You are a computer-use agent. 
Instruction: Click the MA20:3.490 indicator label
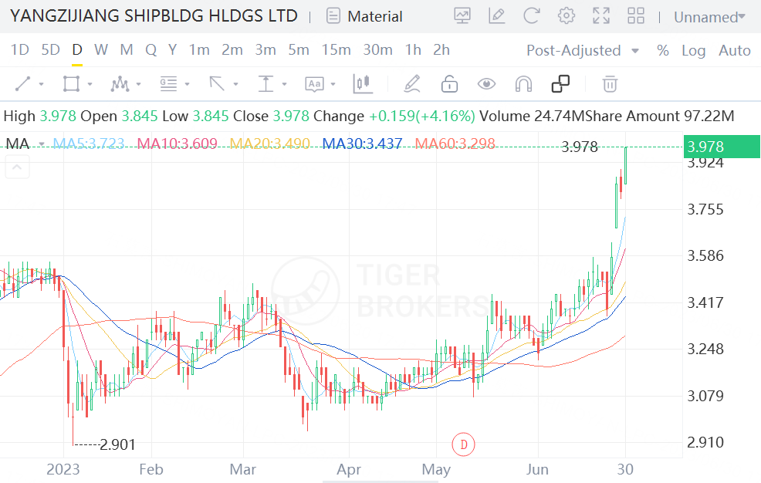click(269, 144)
